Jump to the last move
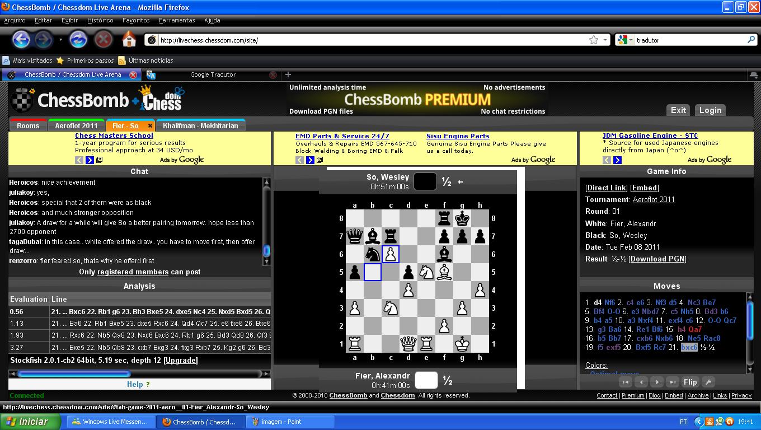The width and height of the screenshot is (761, 430). pyautogui.click(x=673, y=382)
